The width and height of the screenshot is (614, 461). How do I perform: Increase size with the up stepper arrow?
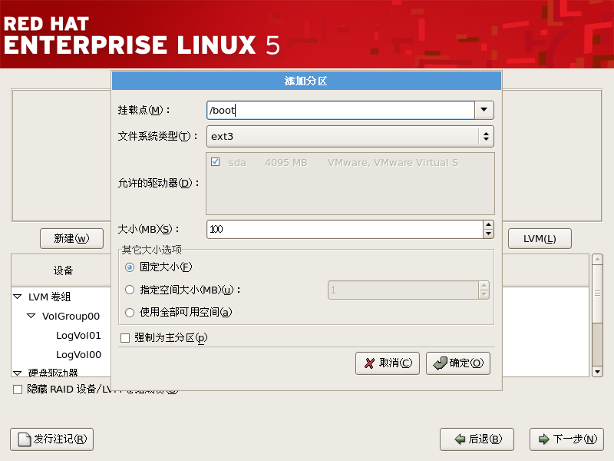(488, 225)
